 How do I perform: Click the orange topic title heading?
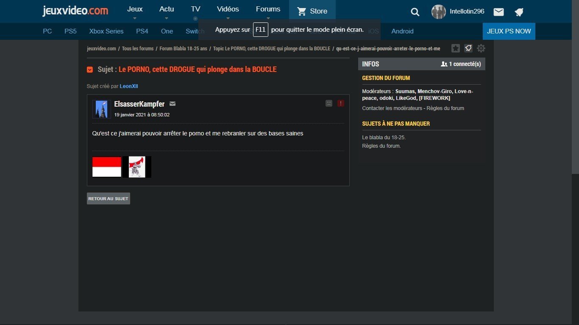tap(198, 69)
